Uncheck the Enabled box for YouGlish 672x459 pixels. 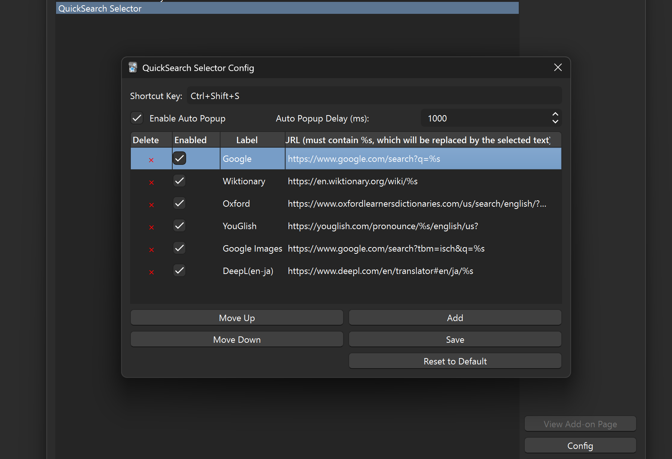pos(179,226)
